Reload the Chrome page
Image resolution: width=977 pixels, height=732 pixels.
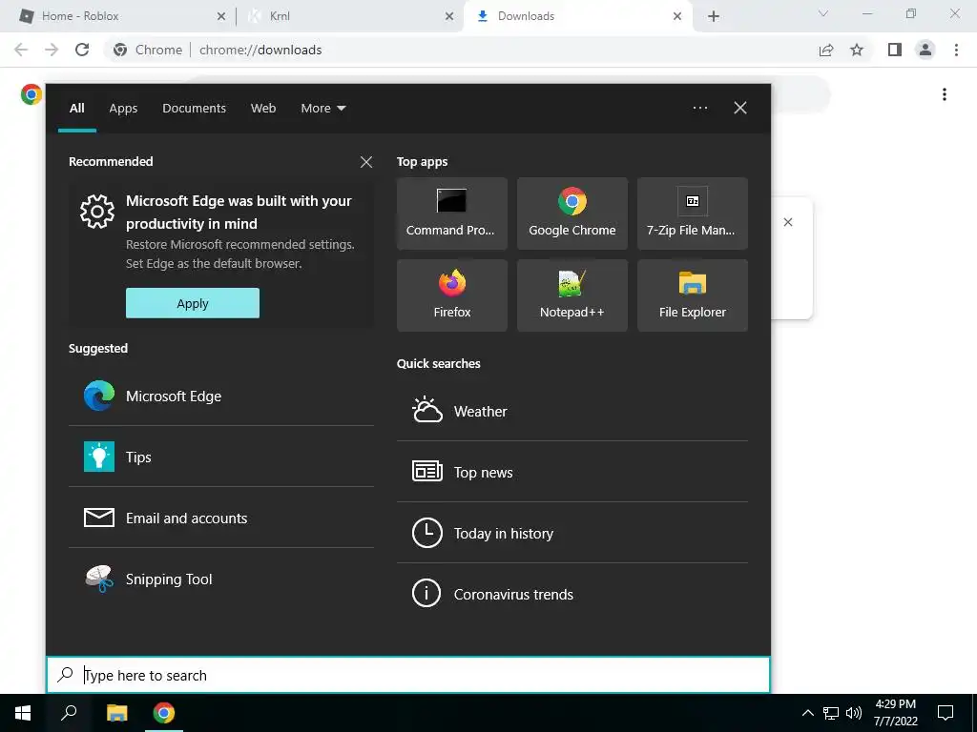82,50
